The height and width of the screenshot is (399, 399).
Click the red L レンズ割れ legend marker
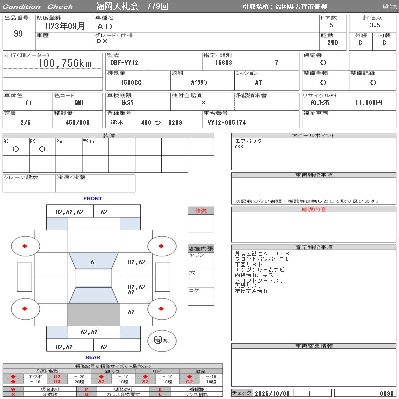pos(160,394)
